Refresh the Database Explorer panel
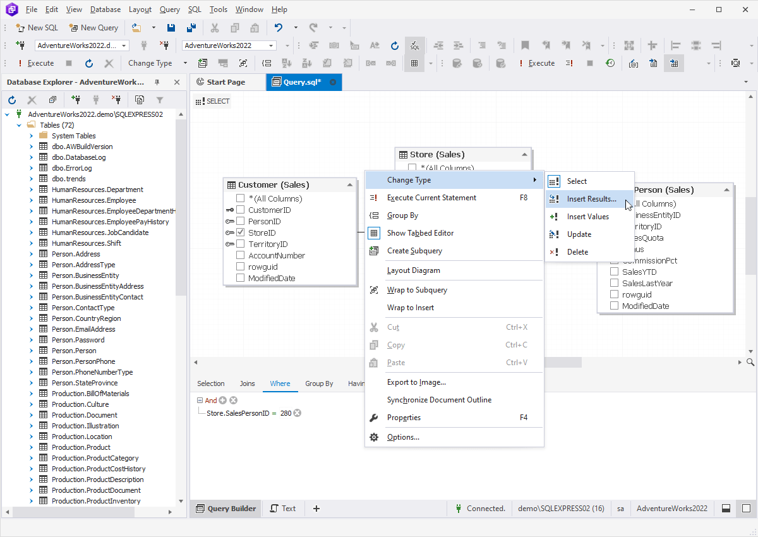The width and height of the screenshot is (758, 537). point(12,100)
